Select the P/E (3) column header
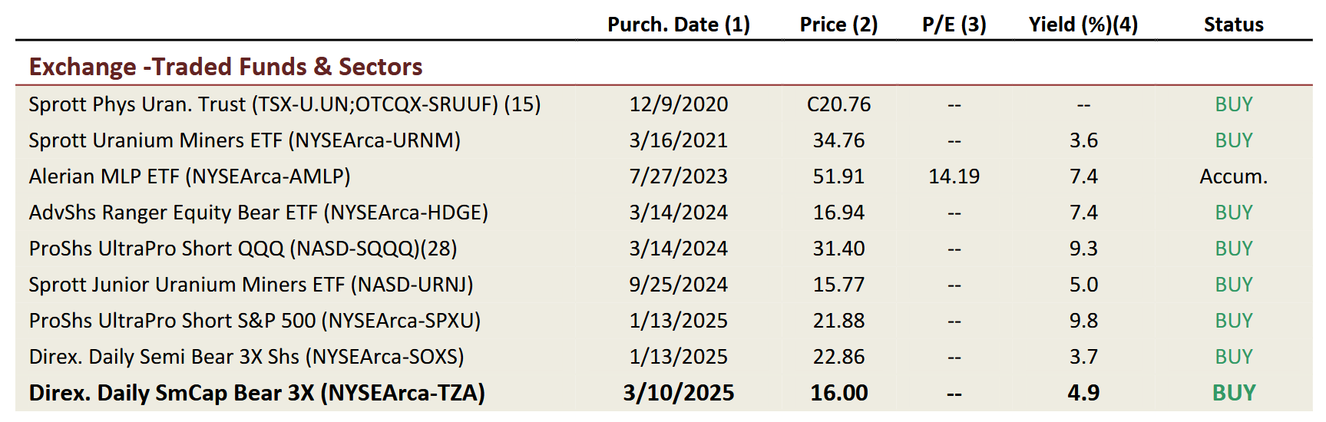The width and height of the screenshot is (1326, 422). (954, 25)
